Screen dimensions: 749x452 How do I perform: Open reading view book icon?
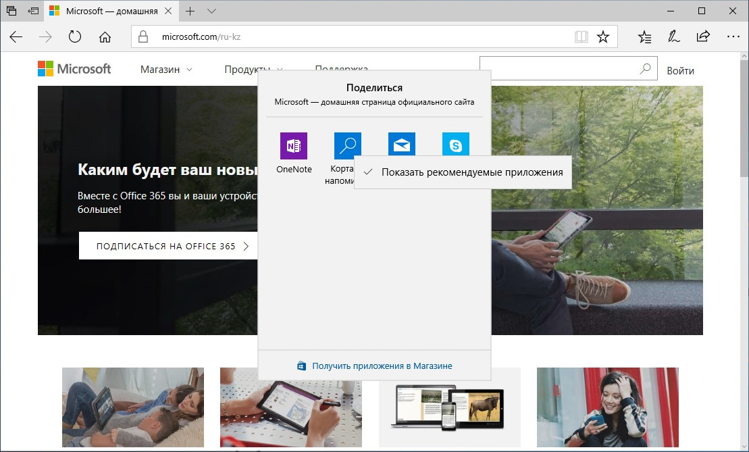[x=581, y=36]
